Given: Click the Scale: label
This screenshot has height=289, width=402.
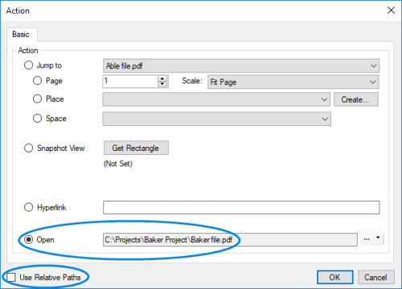Looking at the screenshot, I should (x=192, y=80).
